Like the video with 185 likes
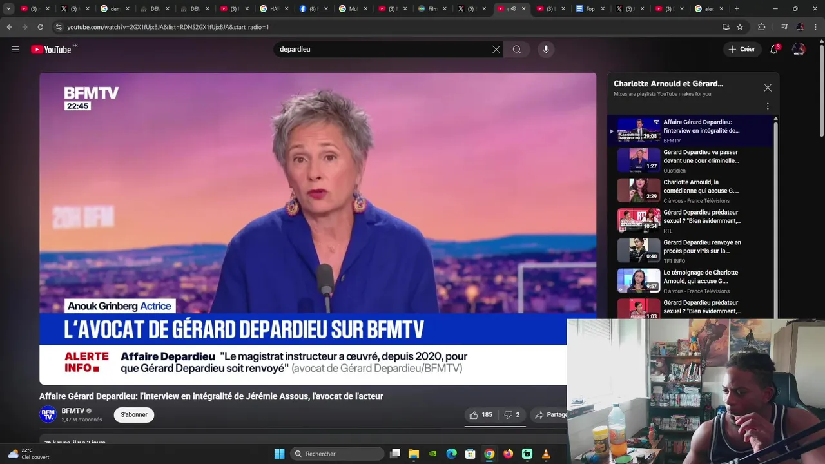Screen dimensions: 825x464 click(x=481, y=415)
